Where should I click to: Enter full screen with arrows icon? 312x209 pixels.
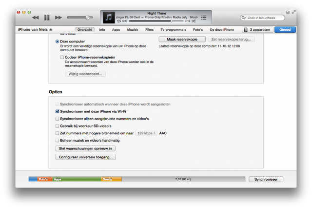point(293,12)
